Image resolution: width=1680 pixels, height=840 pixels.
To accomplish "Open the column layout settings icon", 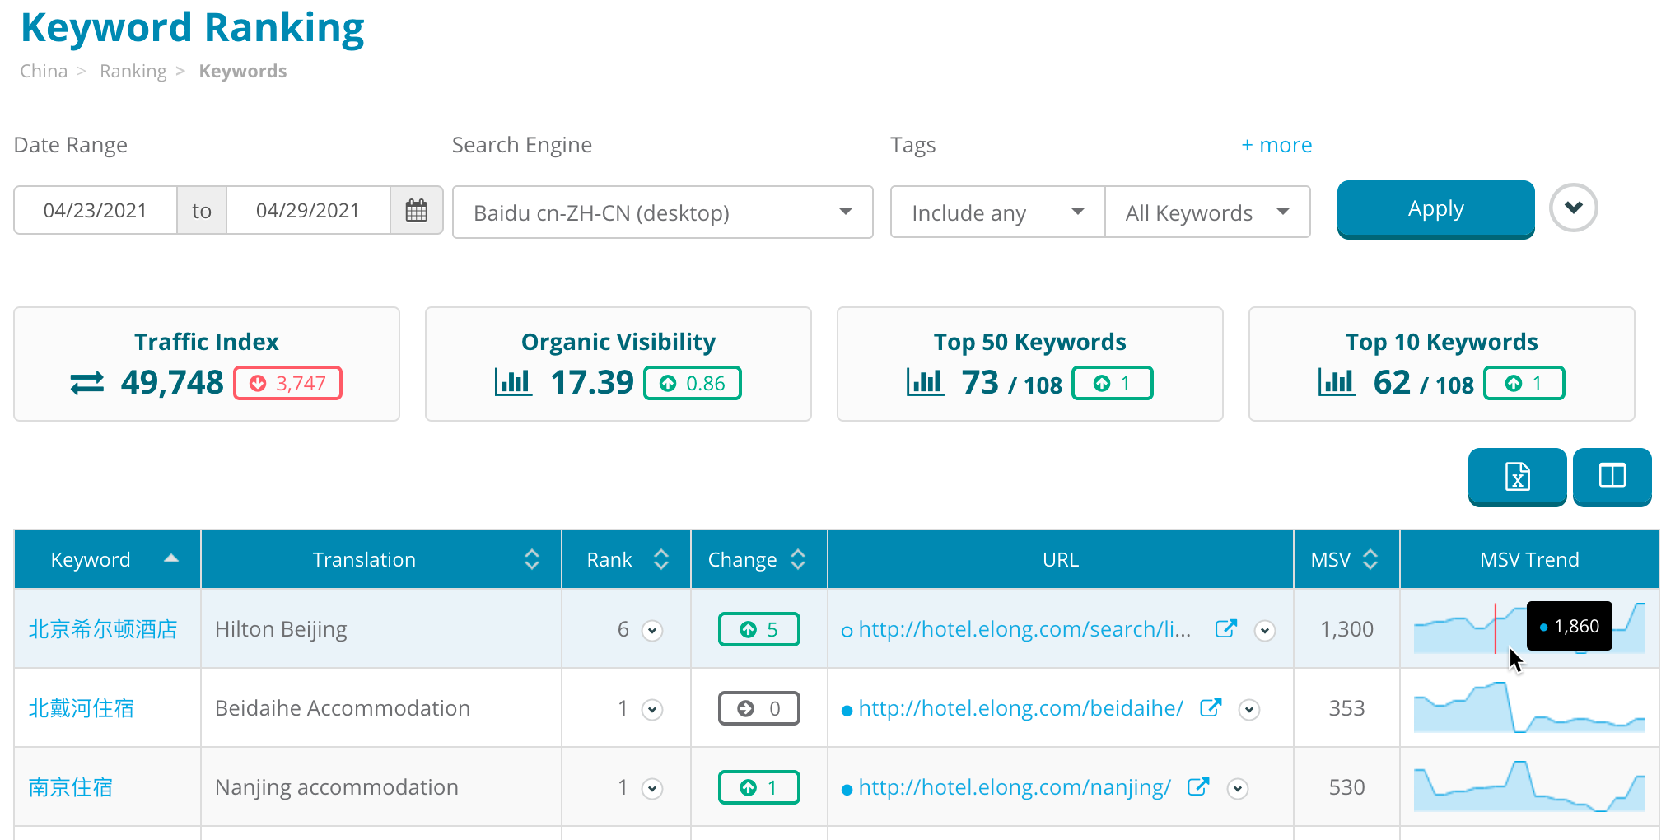I will [1612, 477].
